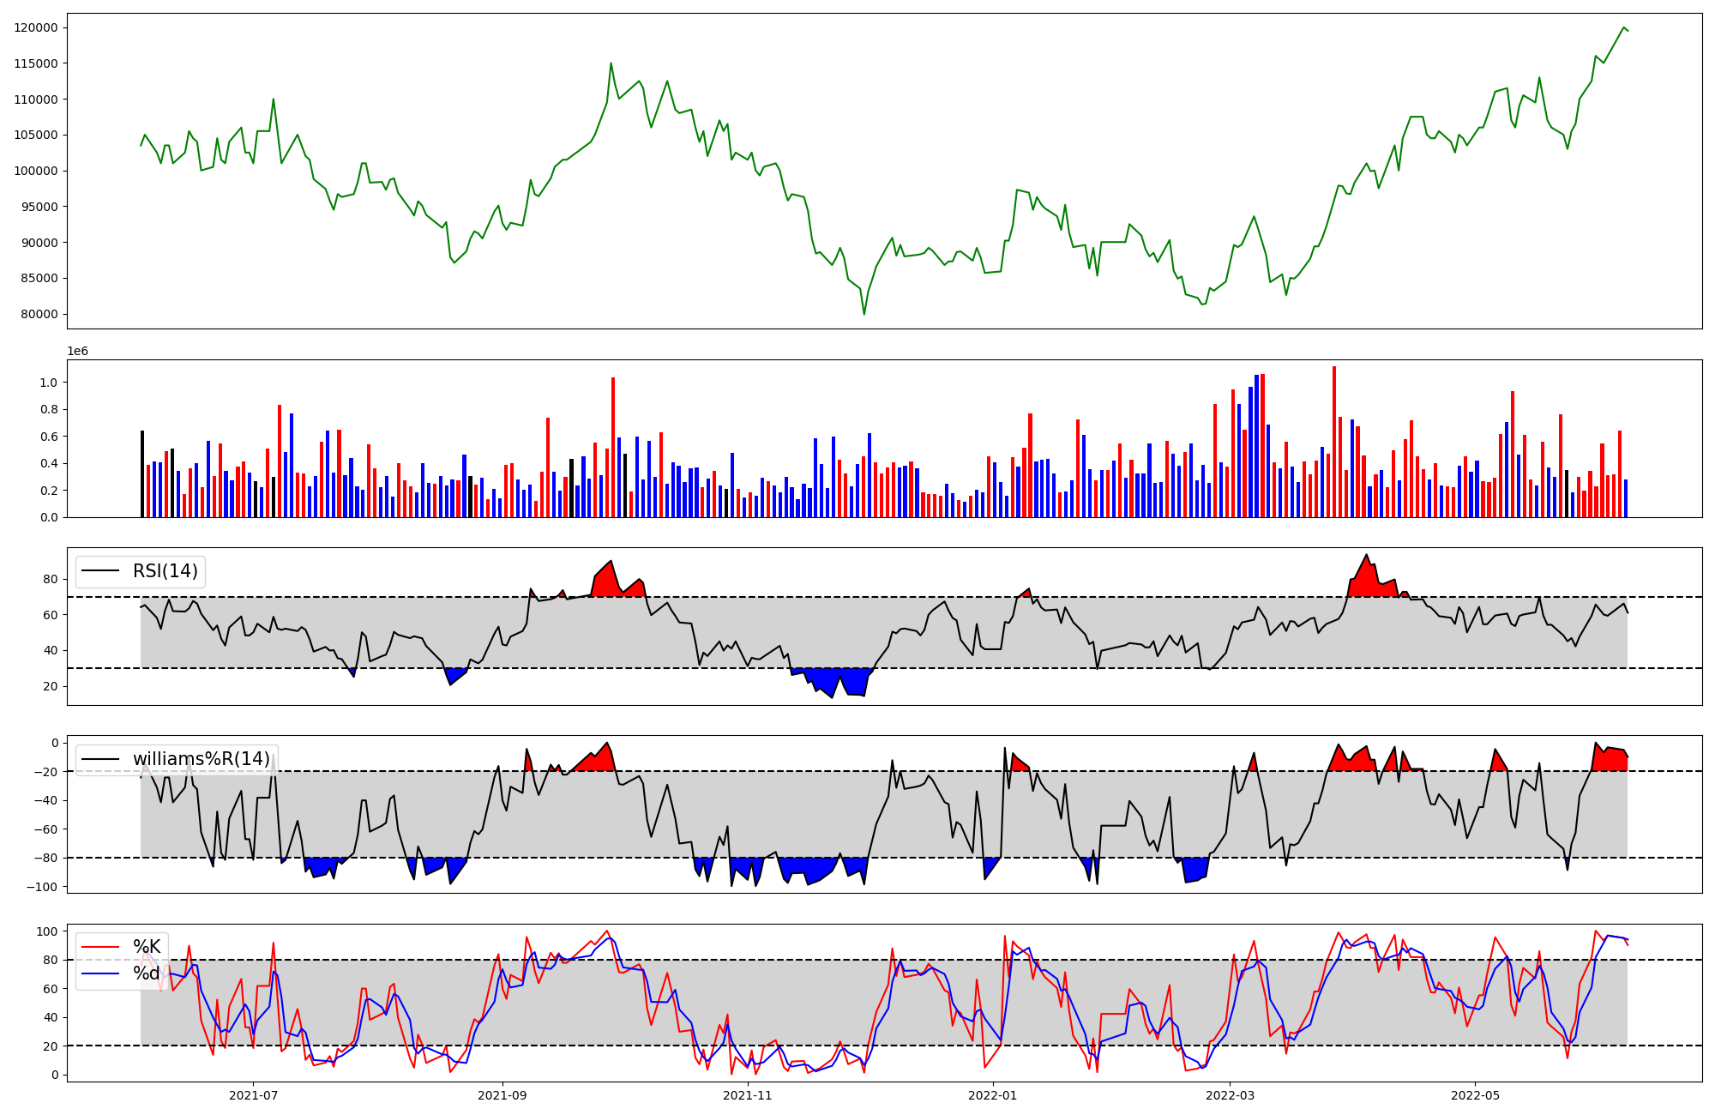
Task: Click the 2022-05 x-axis tick label
Action: coord(1475,1095)
